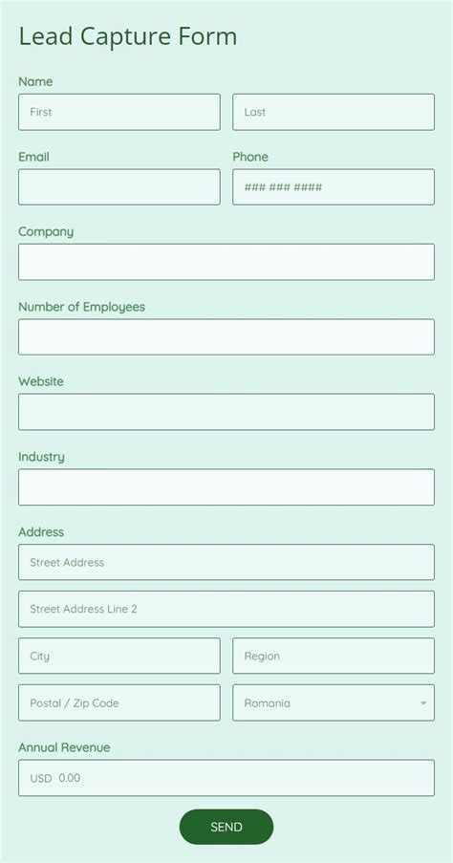Focus the Email text box

(x=119, y=187)
